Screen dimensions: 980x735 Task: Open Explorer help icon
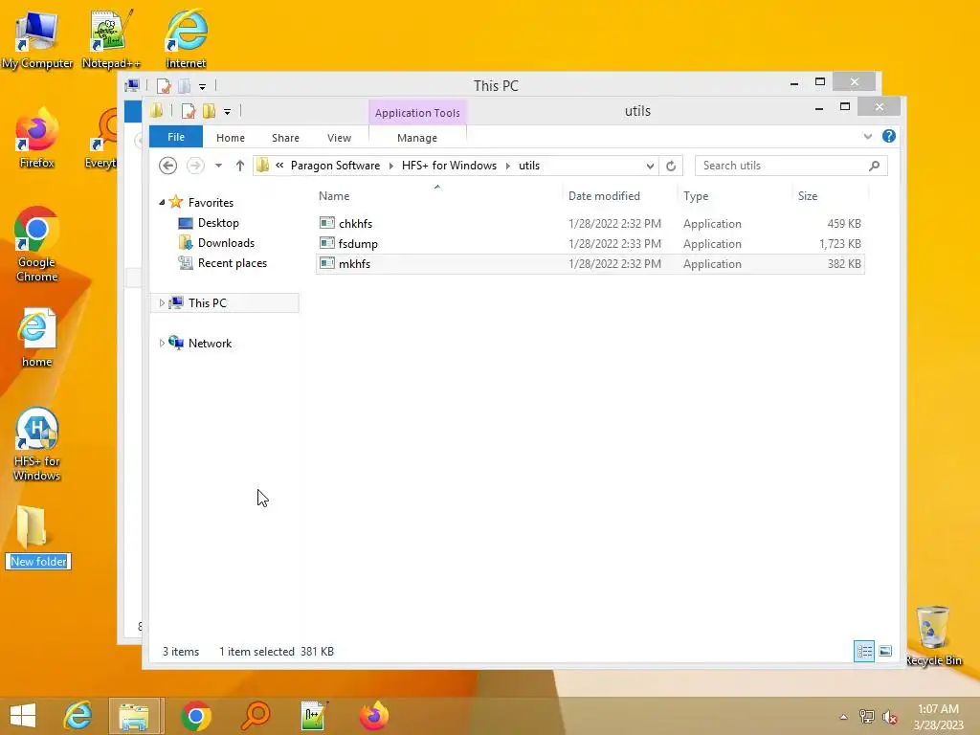pos(889,136)
